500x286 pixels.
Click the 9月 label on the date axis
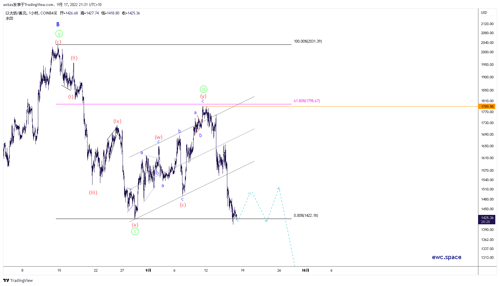(148, 270)
